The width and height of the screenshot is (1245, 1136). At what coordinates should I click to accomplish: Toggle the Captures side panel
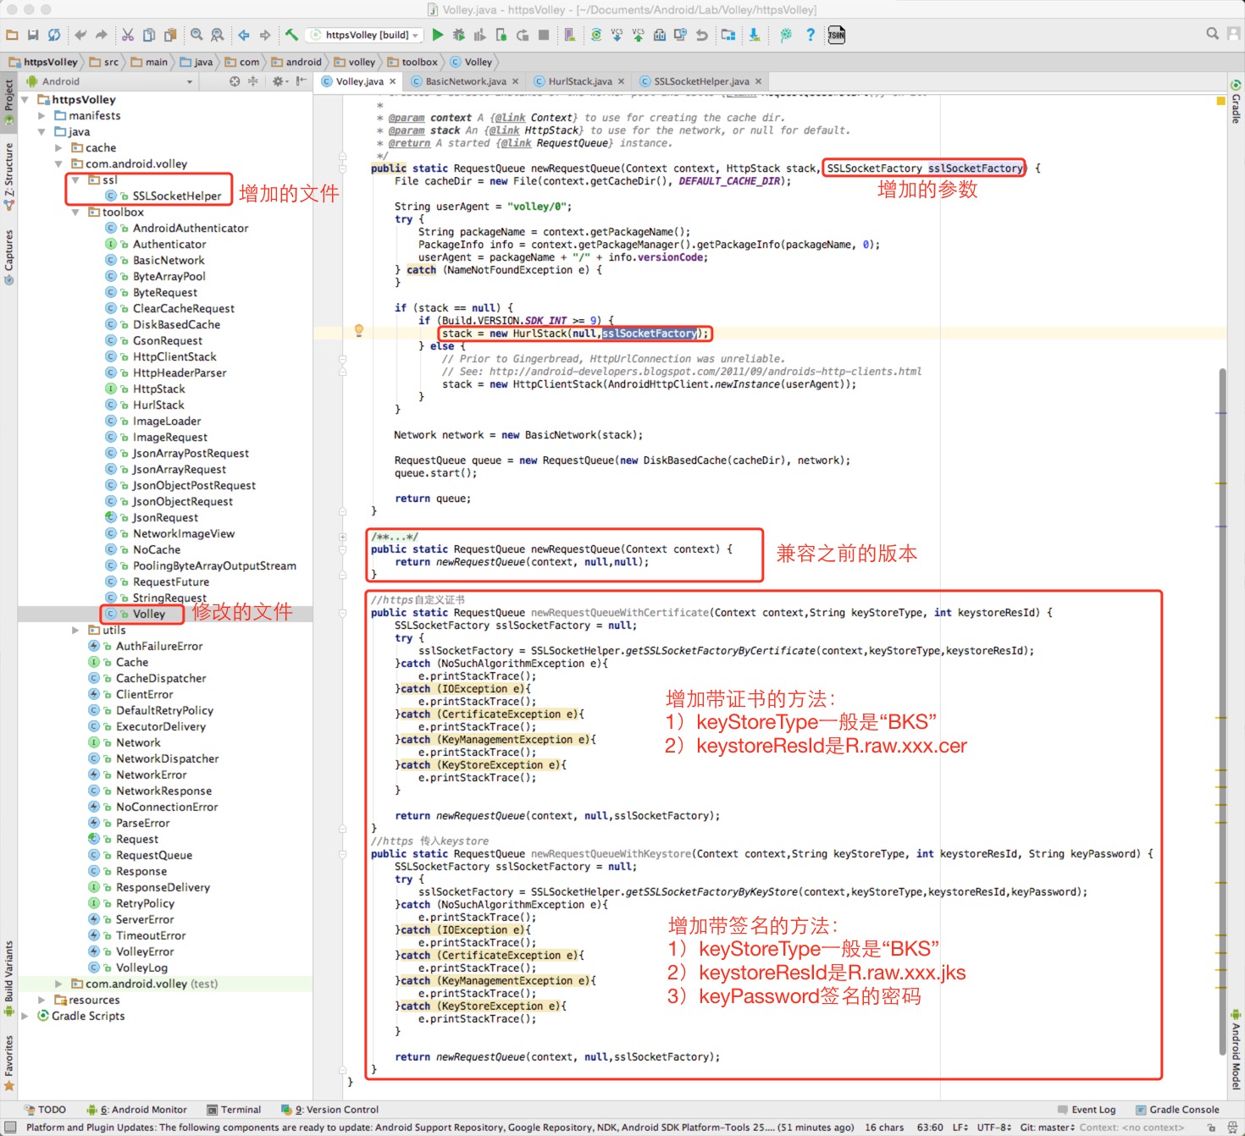pyautogui.click(x=8, y=256)
